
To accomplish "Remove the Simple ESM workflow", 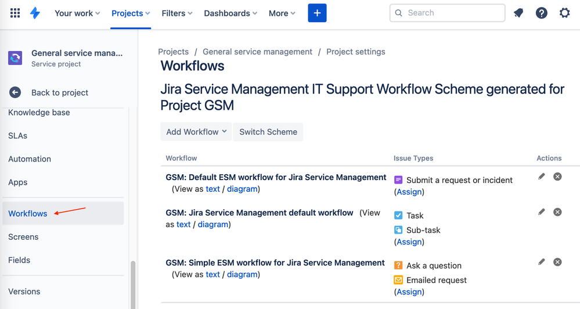I will pyautogui.click(x=557, y=262).
